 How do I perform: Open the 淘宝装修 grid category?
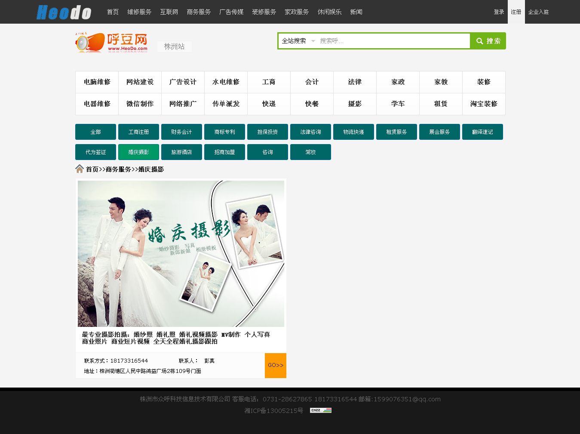[x=484, y=104]
